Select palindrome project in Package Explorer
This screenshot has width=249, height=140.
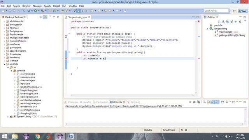click(x=16, y=47)
